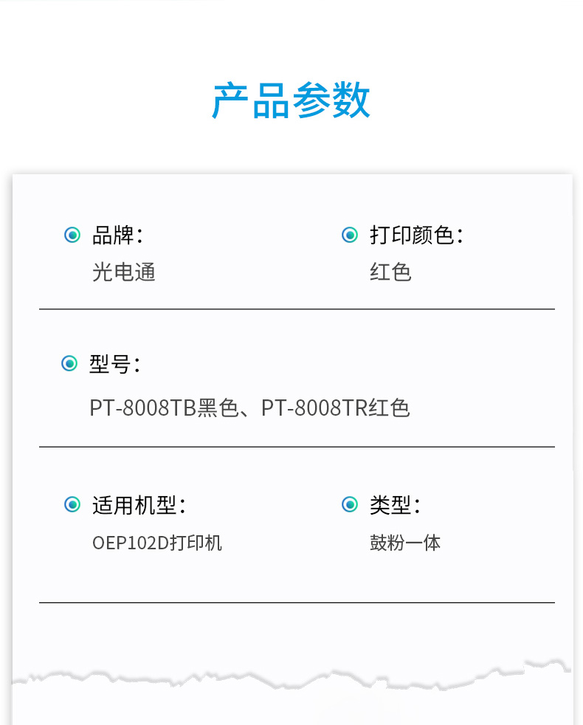The height and width of the screenshot is (725, 583).
Task: Click the 产品参数 heading
Action: coord(291,101)
